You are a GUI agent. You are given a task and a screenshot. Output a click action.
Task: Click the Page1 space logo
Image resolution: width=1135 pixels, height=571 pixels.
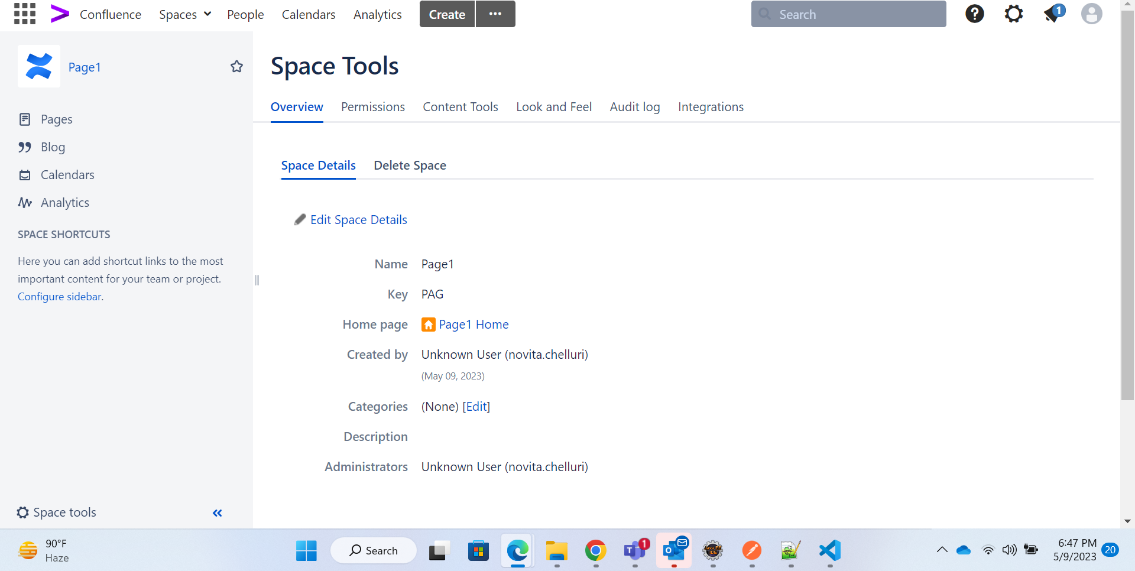click(38, 66)
